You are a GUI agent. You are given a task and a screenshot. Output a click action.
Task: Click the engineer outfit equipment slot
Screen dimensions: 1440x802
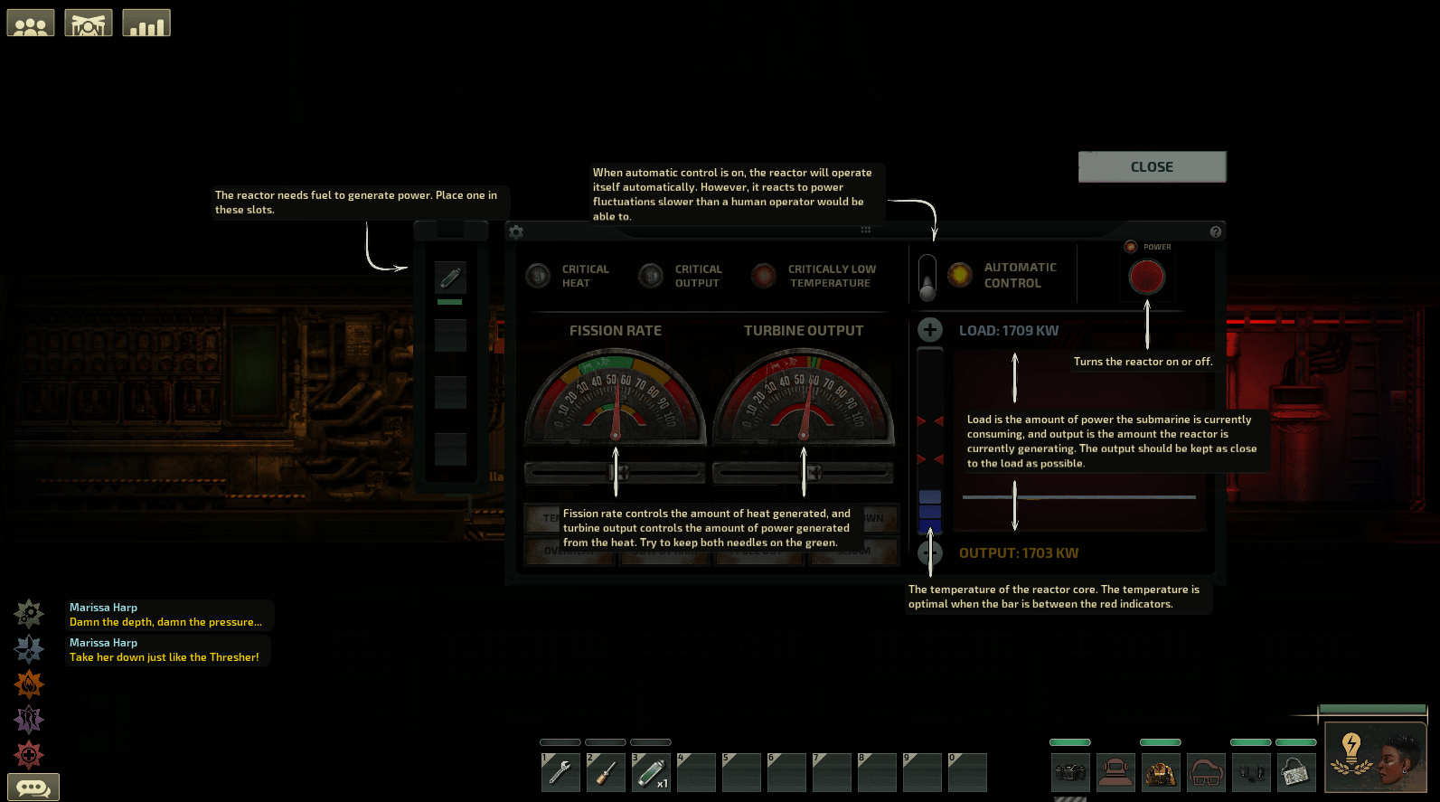1161,772
